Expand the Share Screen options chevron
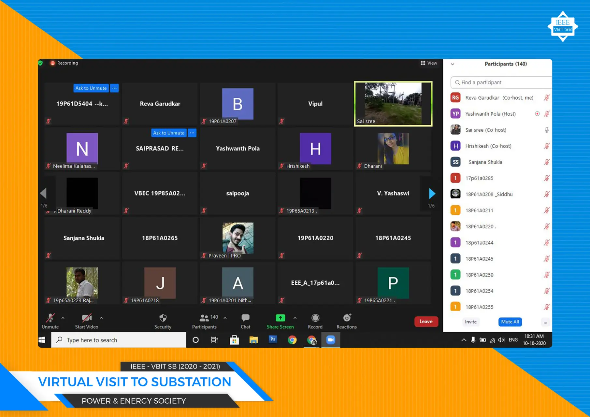 [x=295, y=318]
